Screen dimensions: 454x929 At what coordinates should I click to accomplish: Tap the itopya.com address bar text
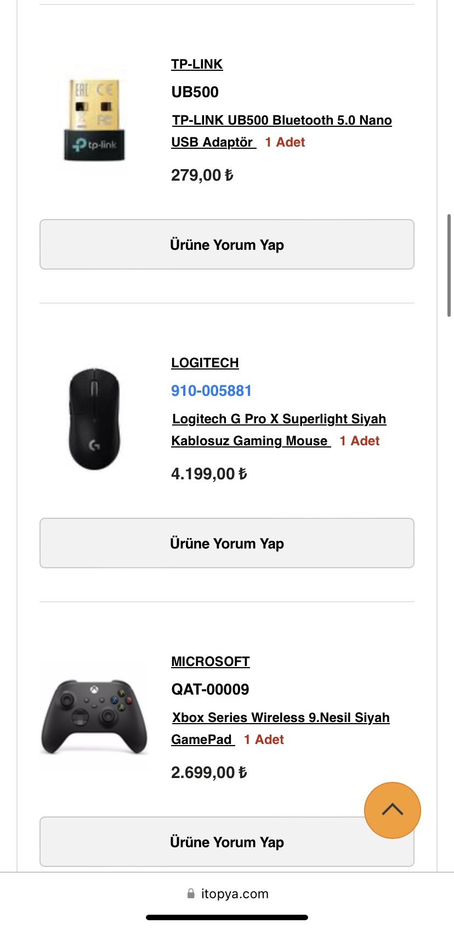235,894
